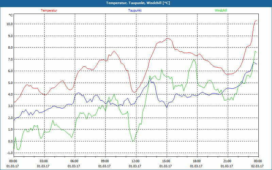This screenshot has height=170, width=272.
Task: Click the 09:00 time axis label
Action: tap(105, 161)
